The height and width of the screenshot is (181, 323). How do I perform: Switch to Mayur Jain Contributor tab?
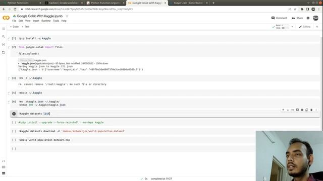(188, 3)
